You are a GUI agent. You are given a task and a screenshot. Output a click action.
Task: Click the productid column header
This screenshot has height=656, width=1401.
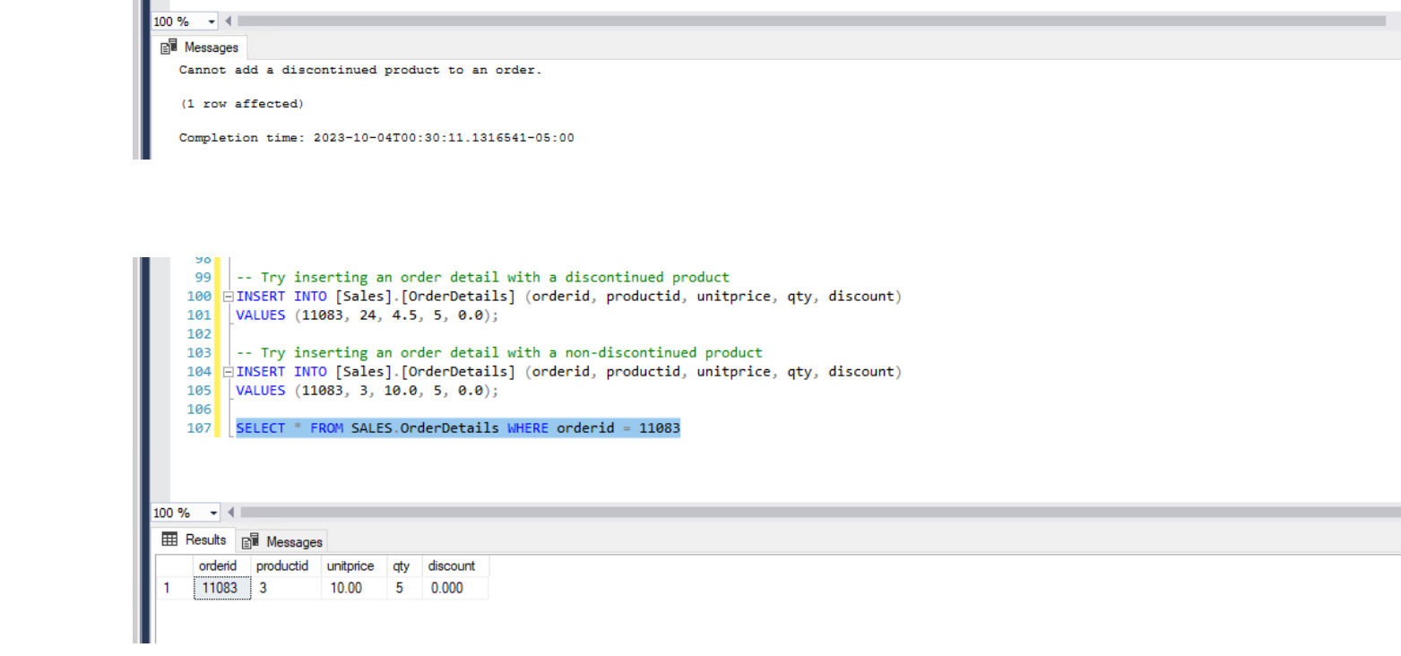click(282, 565)
